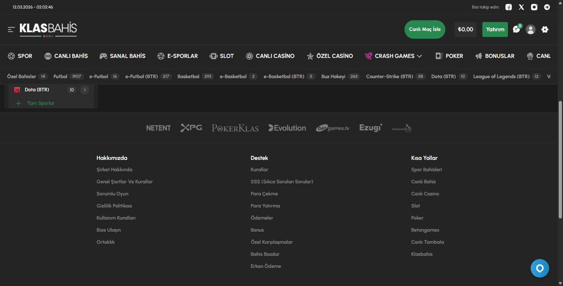Open the Ortaklık link
Viewport: 563px width, 286px height.
(106, 242)
